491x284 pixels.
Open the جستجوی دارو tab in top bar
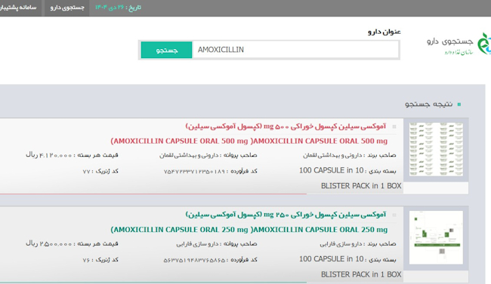click(x=67, y=8)
